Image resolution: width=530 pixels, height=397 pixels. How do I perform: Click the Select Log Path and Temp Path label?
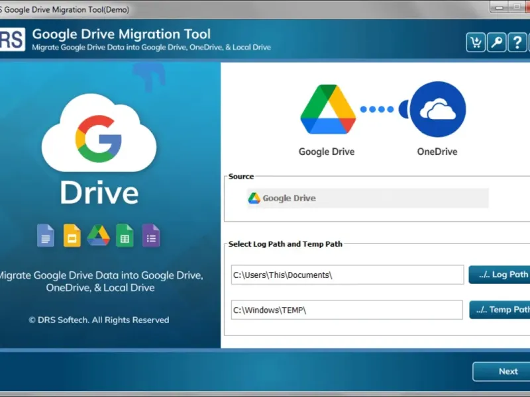(286, 244)
